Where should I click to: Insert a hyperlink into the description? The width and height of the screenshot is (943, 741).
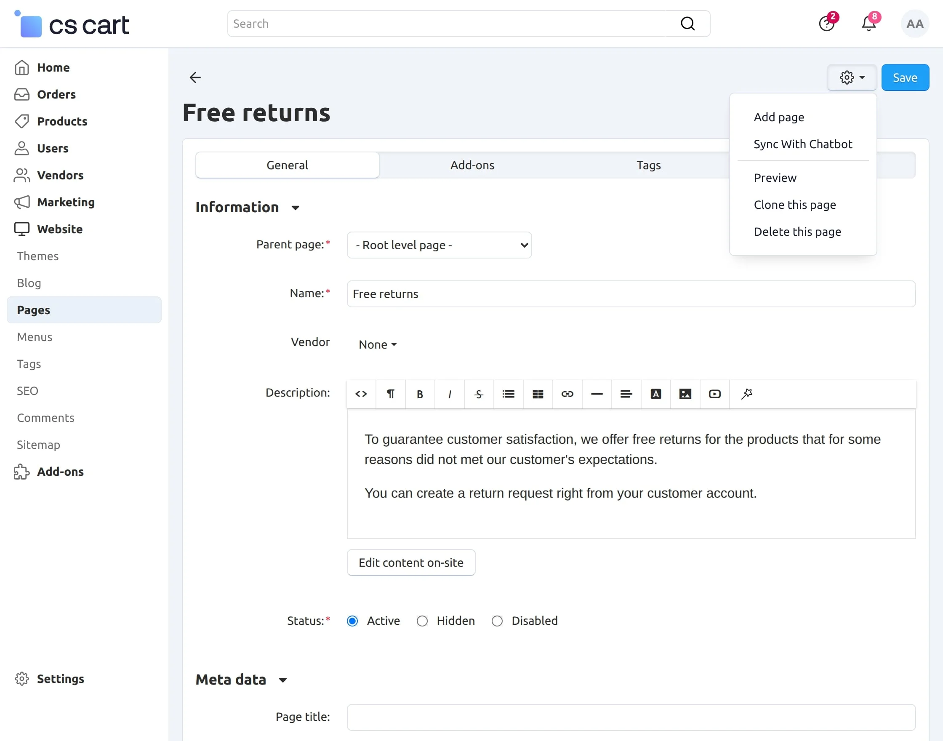point(567,394)
